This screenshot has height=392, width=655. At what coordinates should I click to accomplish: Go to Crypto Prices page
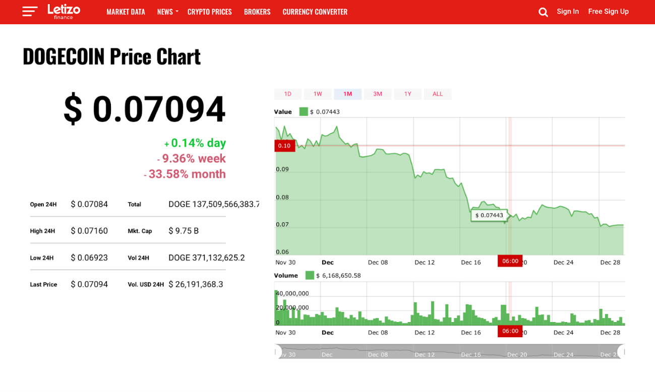coord(210,12)
